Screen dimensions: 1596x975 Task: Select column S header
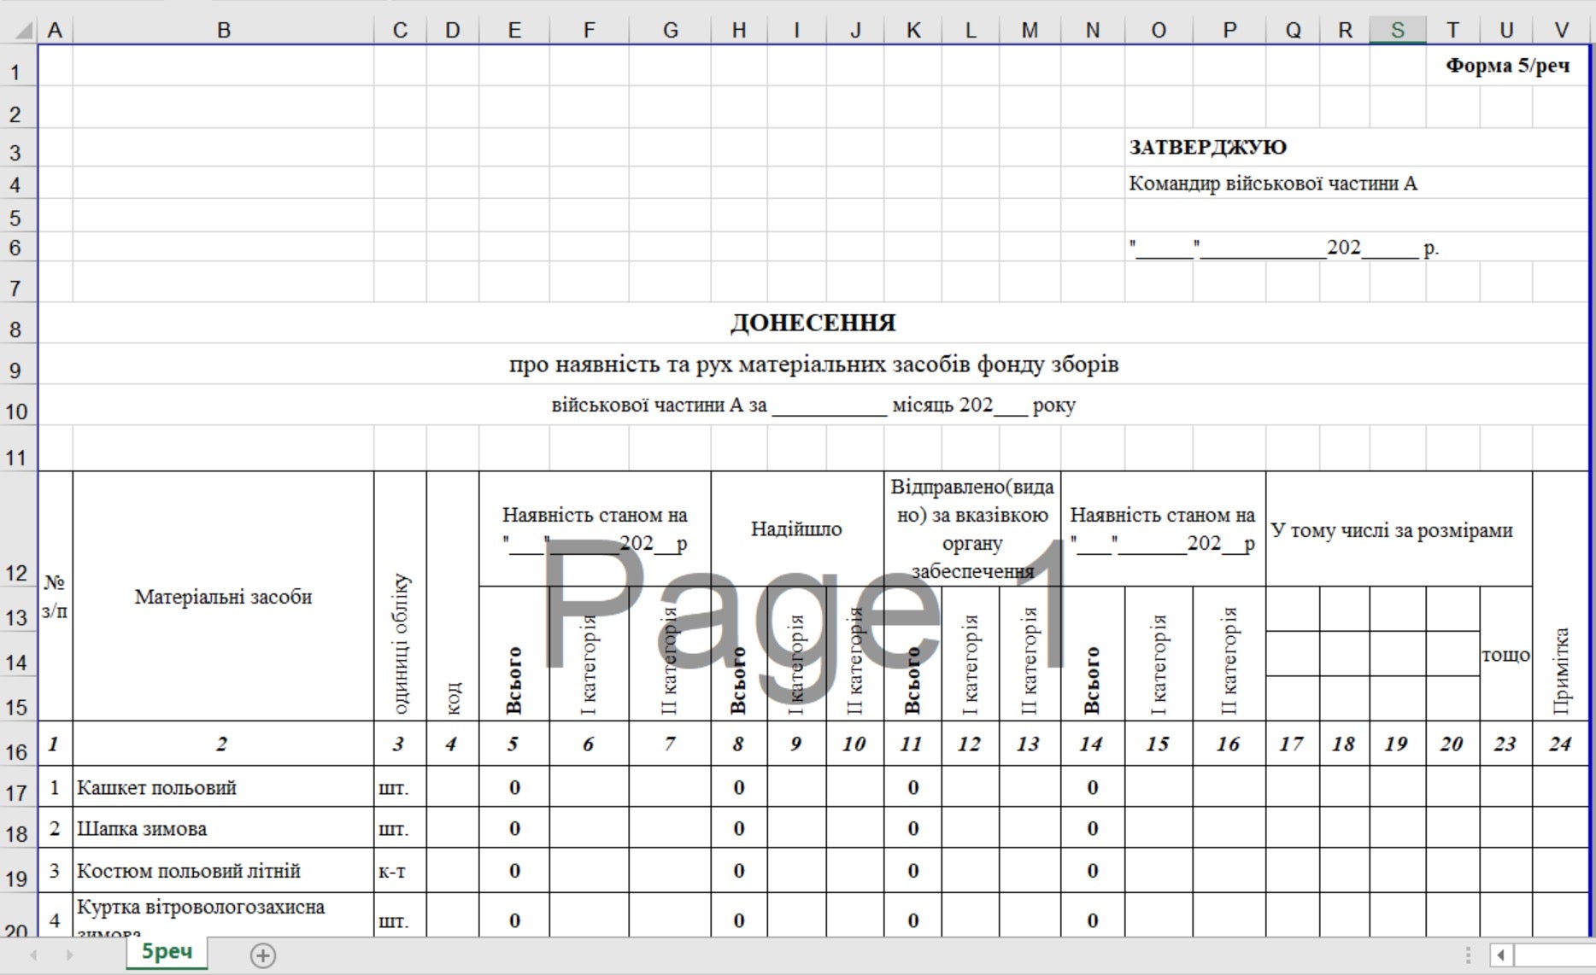click(1397, 31)
